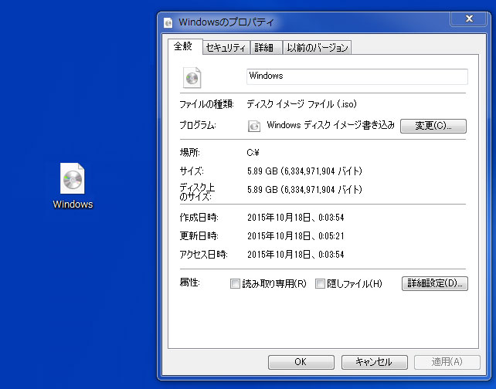Click the 適用(A) button
The width and height of the screenshot is (496, 389).
pos(447,362)
